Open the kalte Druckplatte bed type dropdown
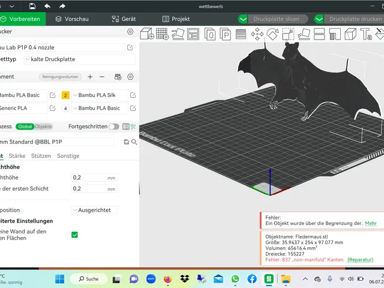The image size is (384, 288). point(80,59)
